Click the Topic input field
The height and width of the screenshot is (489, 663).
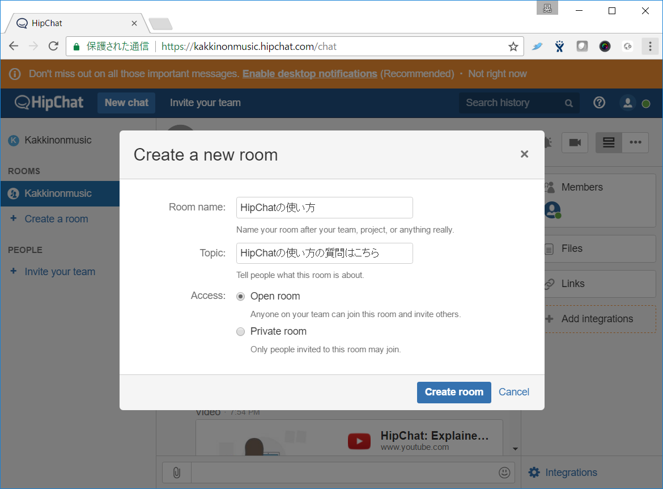[324, 253]
